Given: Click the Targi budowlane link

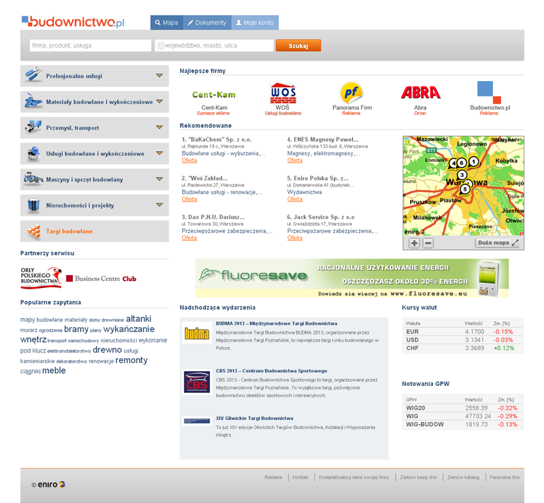Looking at the screenshot, I should click(69, 231).
